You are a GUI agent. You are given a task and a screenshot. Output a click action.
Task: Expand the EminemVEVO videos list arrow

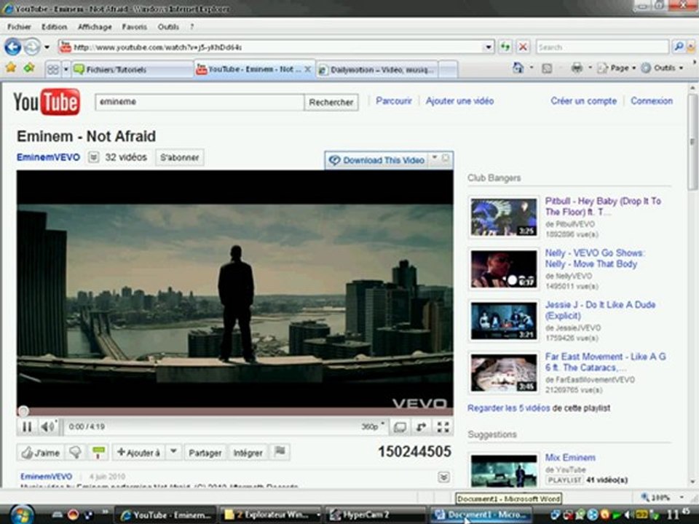pos(93,157)
